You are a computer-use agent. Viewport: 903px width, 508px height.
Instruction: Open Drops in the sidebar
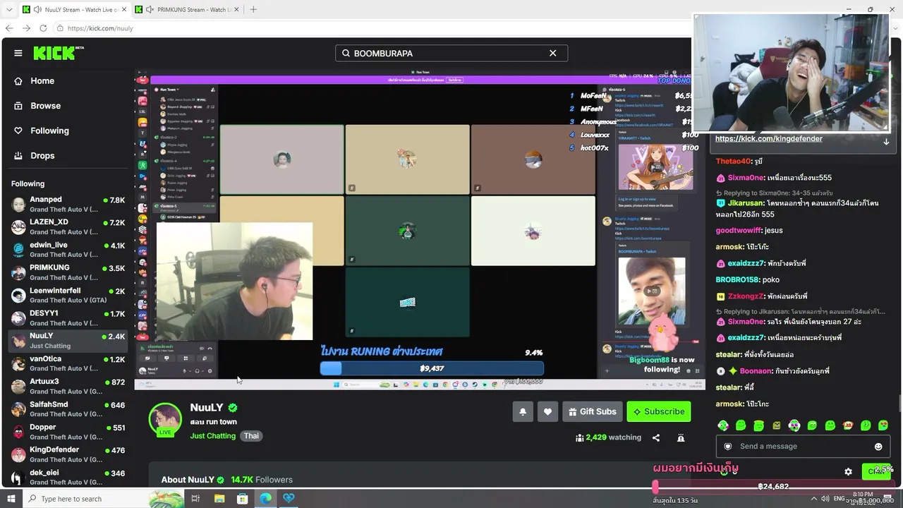pos(42,155)
